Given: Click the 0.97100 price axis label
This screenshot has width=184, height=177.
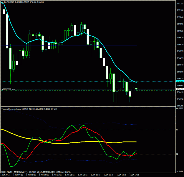Looking at the screenshot, I should click(x=180, y=10).
